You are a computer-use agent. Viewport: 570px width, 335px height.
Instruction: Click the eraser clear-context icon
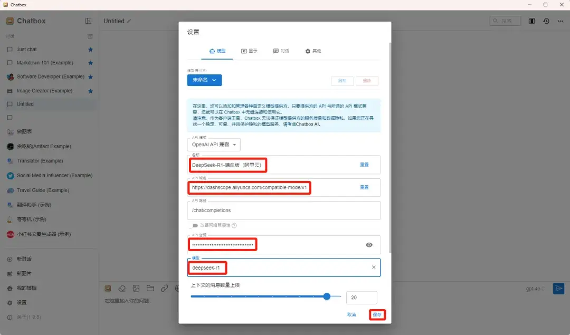click(122, 289)
